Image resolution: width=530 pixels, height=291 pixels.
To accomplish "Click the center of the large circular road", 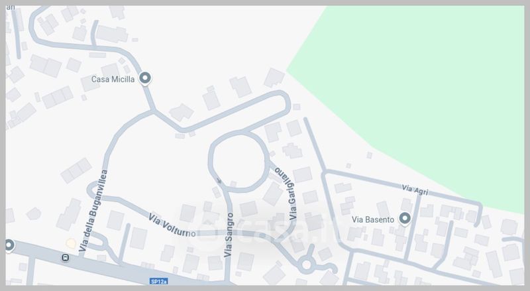I will click(239, 162).
